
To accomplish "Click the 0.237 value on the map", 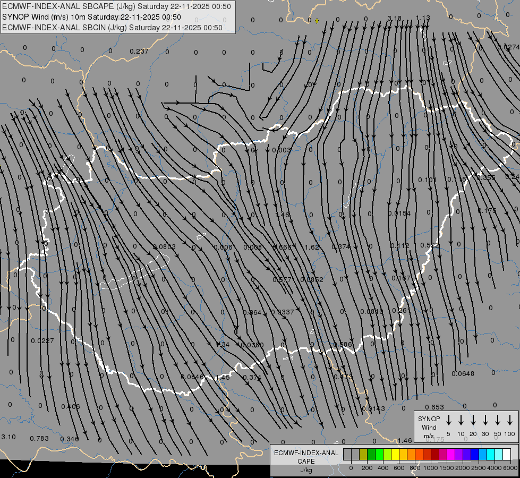I will [x=139, y=51].
